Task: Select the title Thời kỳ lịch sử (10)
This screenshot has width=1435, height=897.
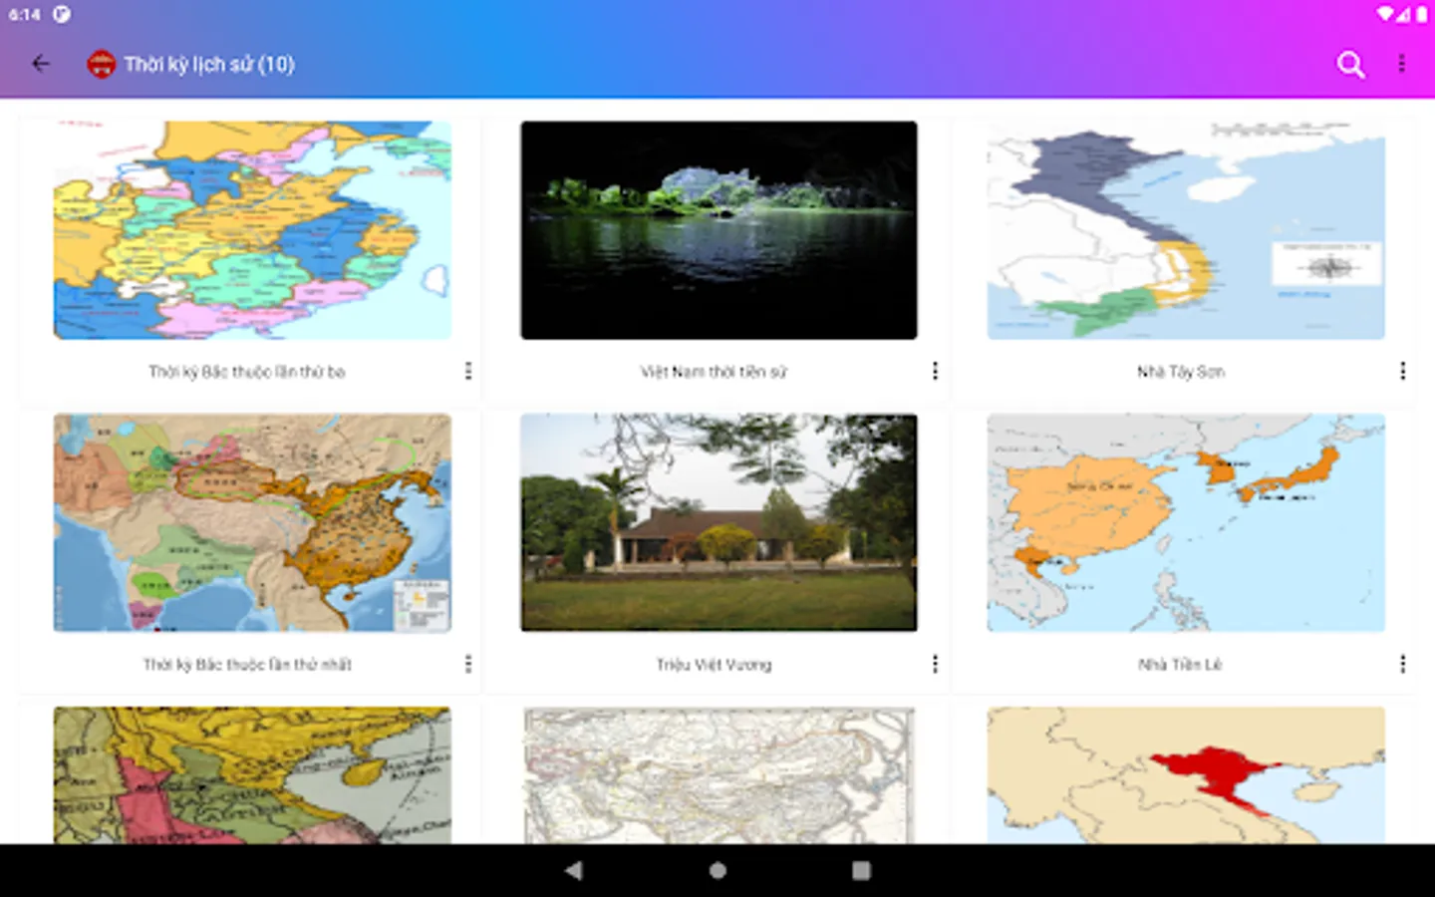Action: click(x=209, y=65)
